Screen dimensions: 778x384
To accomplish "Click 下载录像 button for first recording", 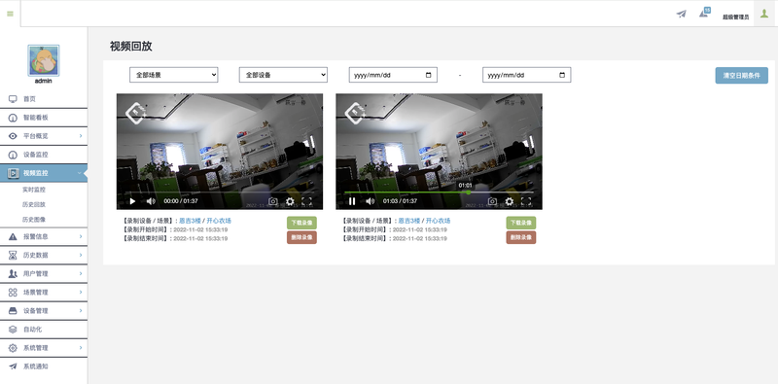I will pos(301,223).
